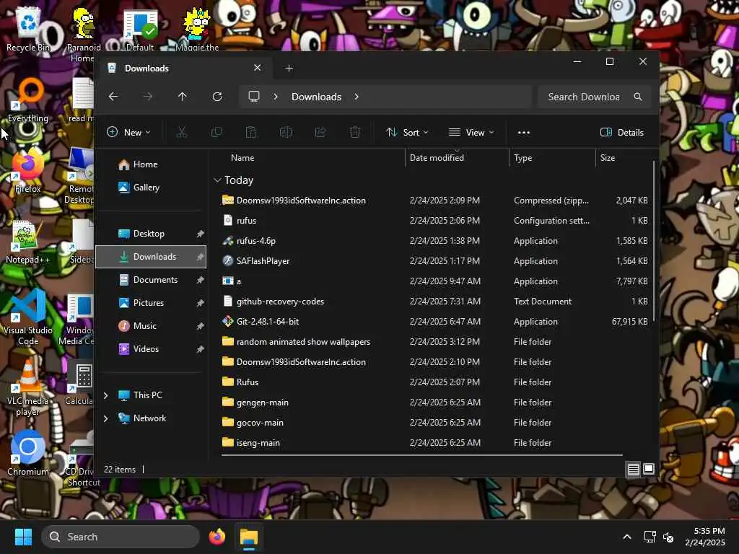Show hidden system tray icons
This screenshot has width=739, height=554.
point(627,537)
